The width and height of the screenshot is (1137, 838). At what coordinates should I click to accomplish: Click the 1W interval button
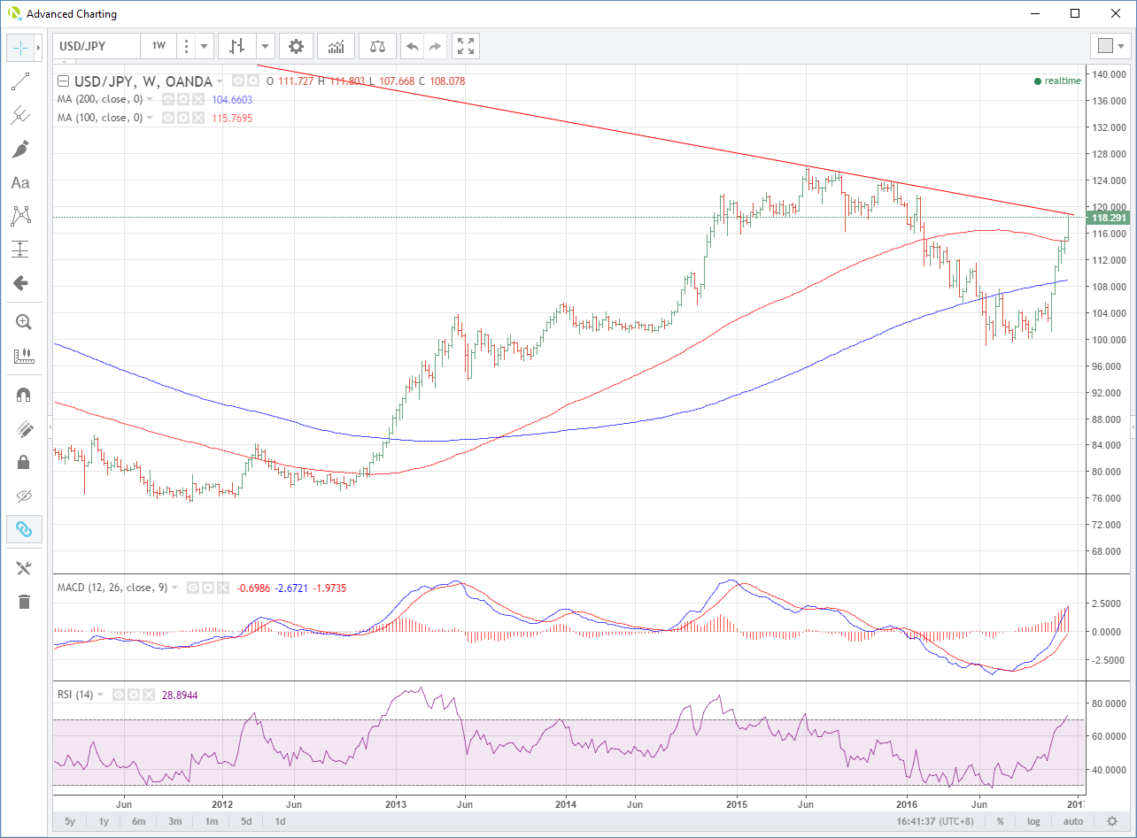(159, 46)
